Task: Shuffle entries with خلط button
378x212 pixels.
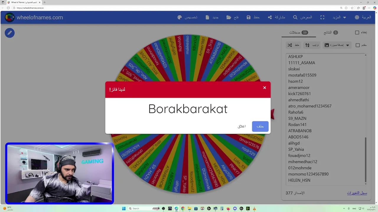Action: 293,45
